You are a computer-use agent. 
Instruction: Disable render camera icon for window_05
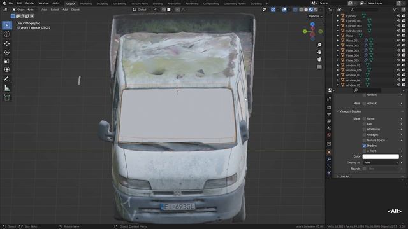pos(404,85)
